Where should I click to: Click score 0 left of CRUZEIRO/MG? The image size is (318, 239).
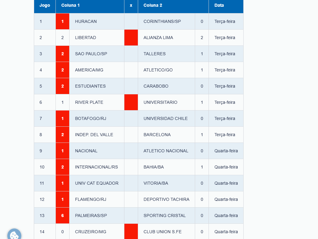[63, 231]
